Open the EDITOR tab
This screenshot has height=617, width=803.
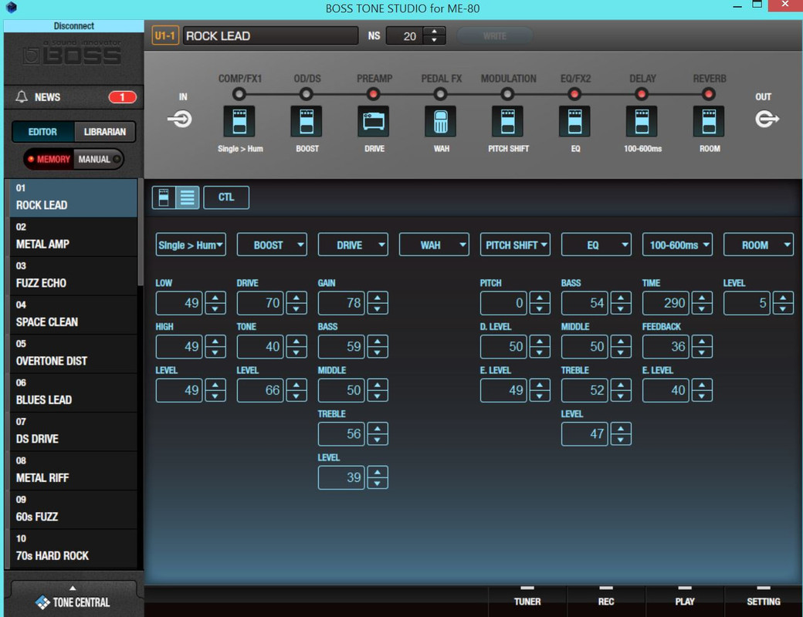[x=43, y=132]
